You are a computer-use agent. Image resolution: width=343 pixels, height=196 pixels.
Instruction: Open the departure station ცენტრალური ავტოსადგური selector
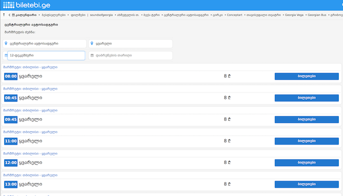(x=45, y=44)
